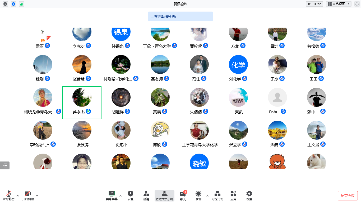The height and width of the screenshot is (202, 361).
Task: Start recording with 录制 button
Action: tap(198, 196)
